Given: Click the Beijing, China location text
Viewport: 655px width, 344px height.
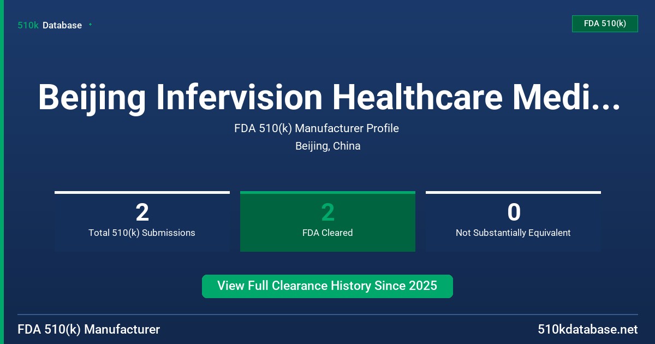Looking at the screenshot, I should 327,146.
